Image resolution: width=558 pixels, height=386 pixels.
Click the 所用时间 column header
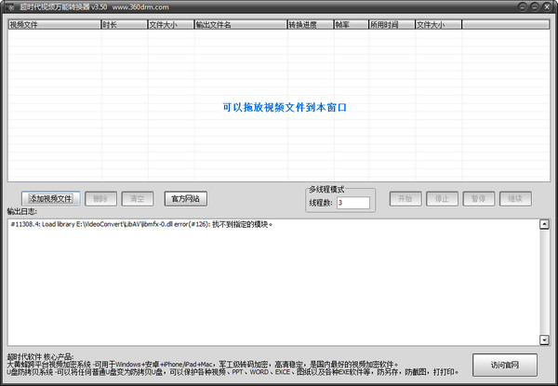coord(392,25)
